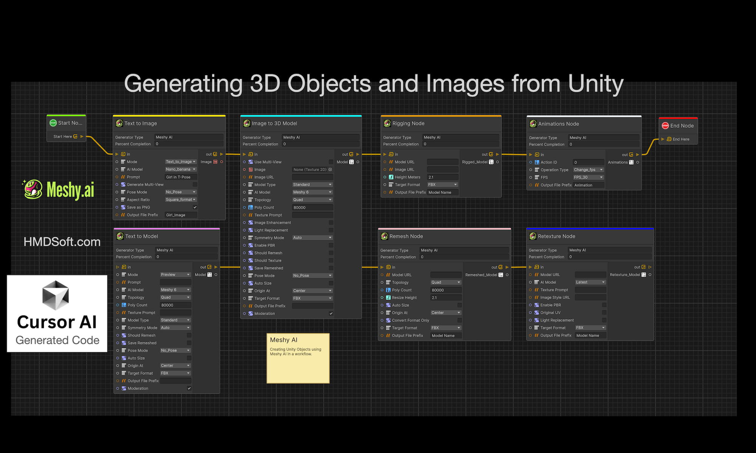756x453 pixels.
Task: Click the green Start Node icon
Action: coord(53,123)
